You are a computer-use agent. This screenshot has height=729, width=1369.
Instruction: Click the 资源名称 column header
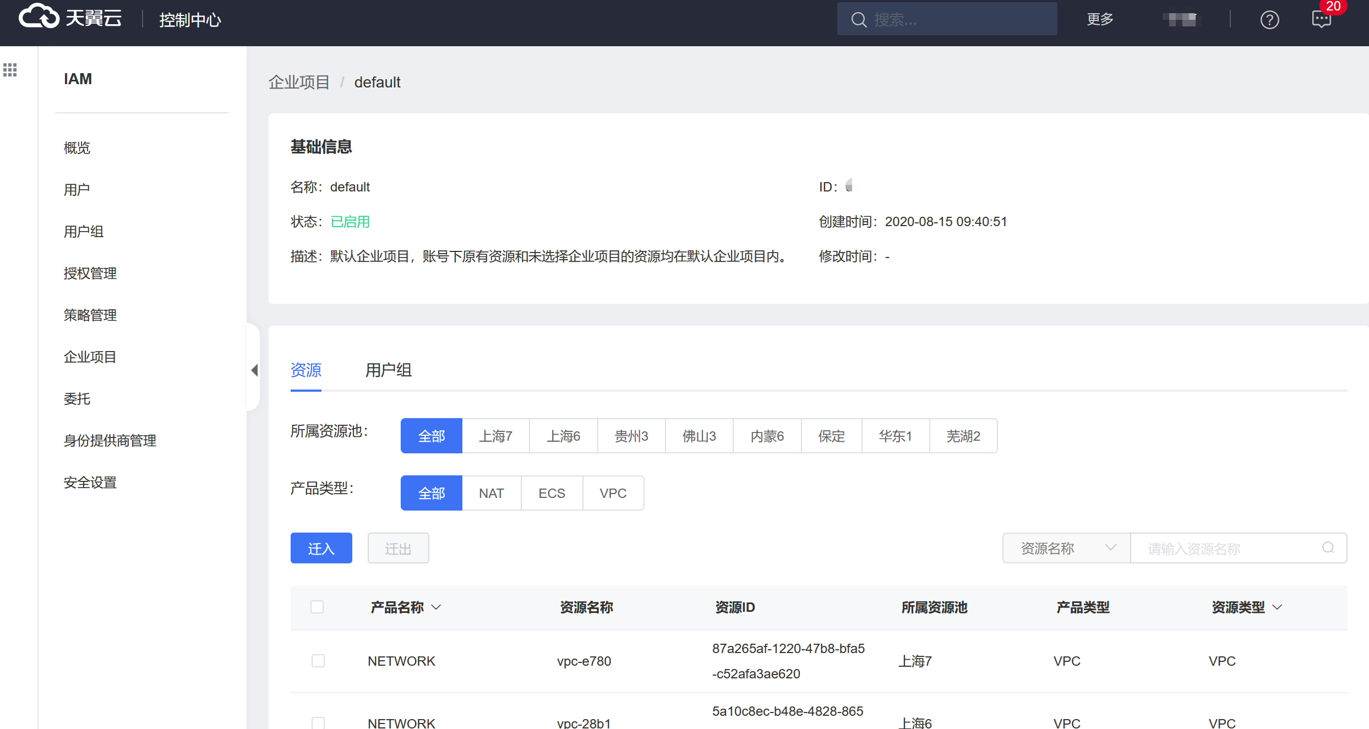[586, 607]
